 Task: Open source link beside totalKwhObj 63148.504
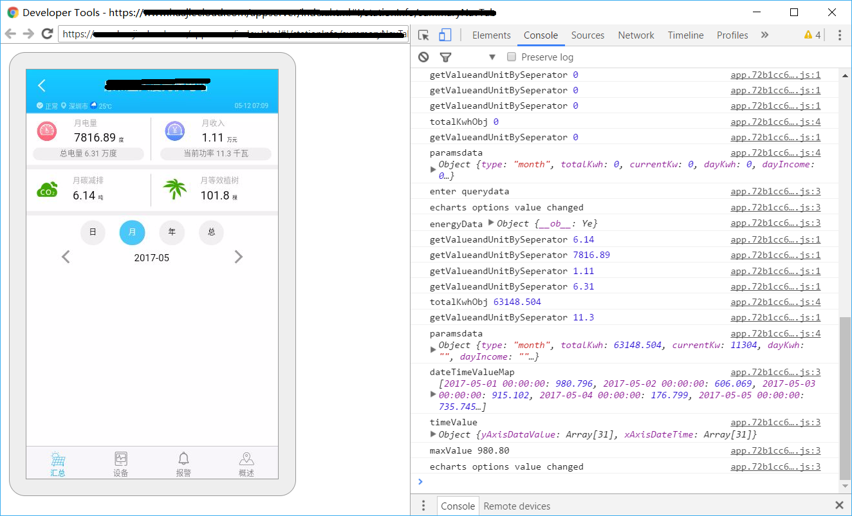point(775,302)
